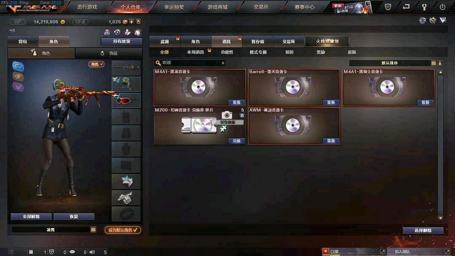This screenshot has width=455, height=256.
Task: Switch to the 幸运抽奖 menu tab
Action: pos(174,7)
